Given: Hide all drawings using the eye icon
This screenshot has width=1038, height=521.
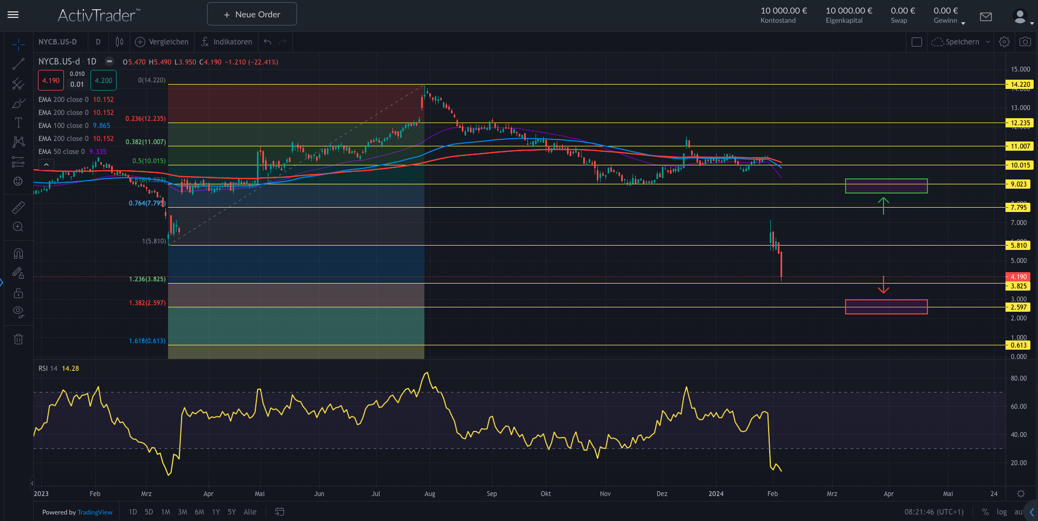Looking at the screenshot, I should [18, 312].
